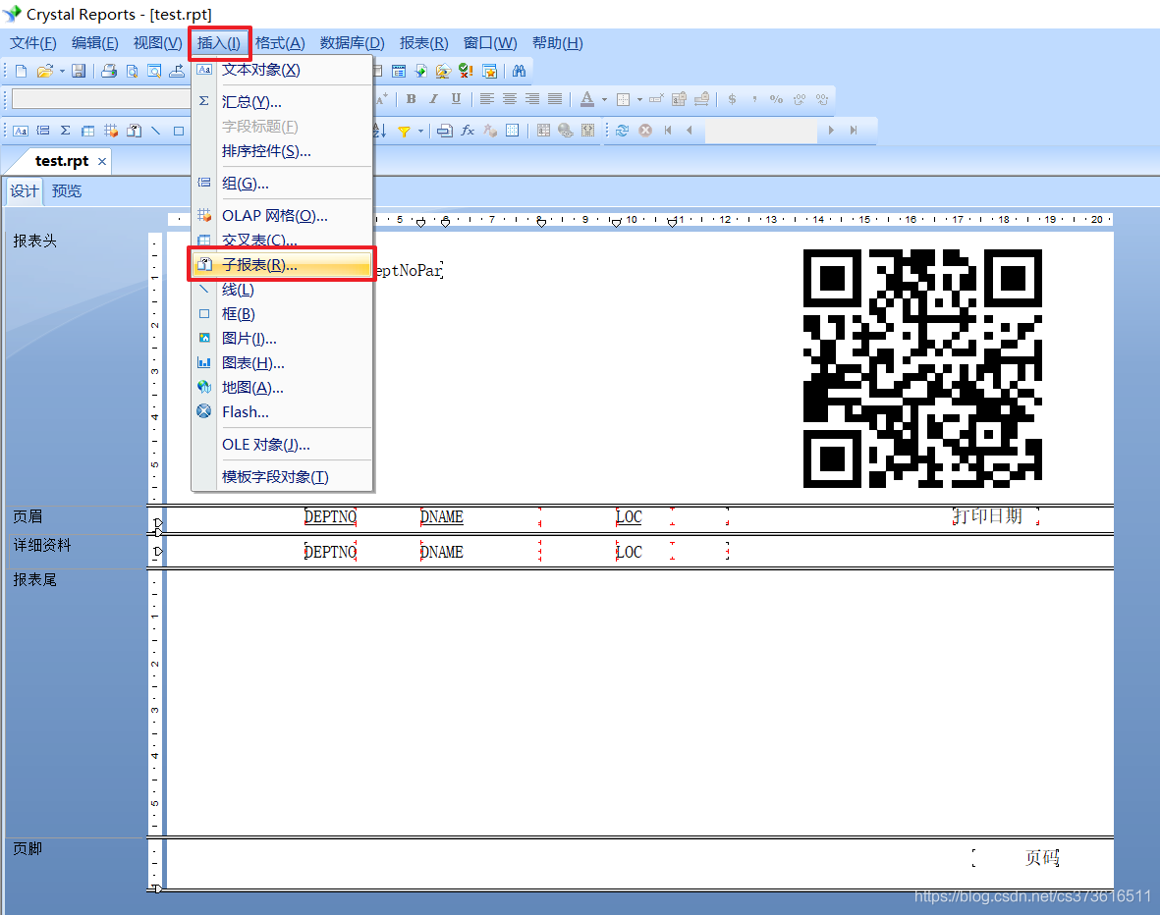Select 图片(I)... menu entry
The image size is (1160, 915).
[282, 339]
